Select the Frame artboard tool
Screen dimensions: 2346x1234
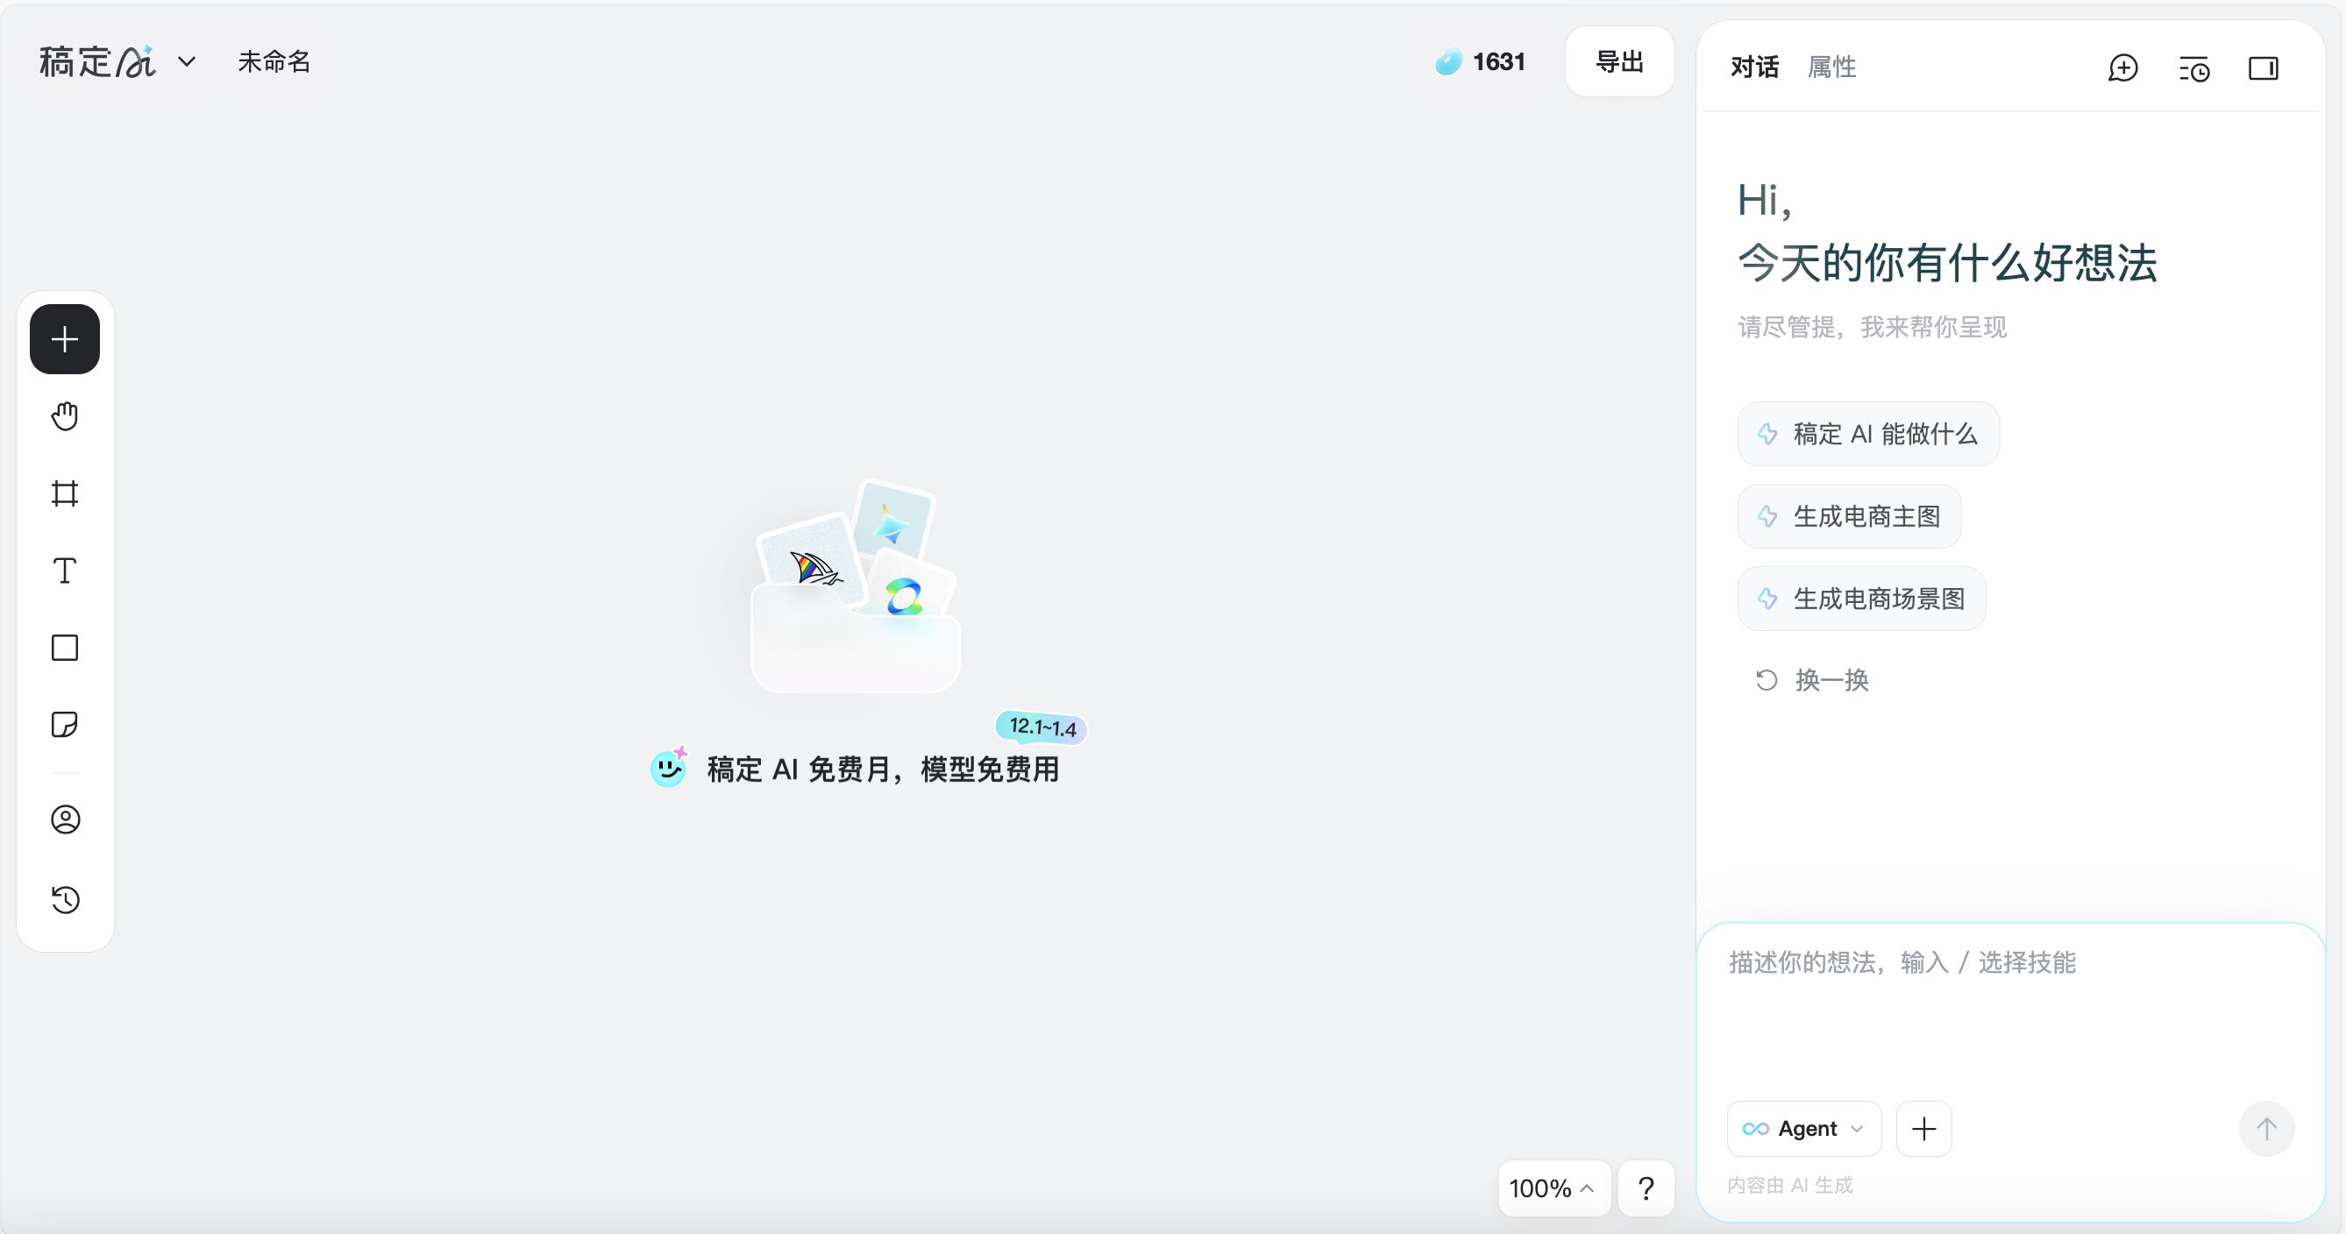(x=65, y=493)
